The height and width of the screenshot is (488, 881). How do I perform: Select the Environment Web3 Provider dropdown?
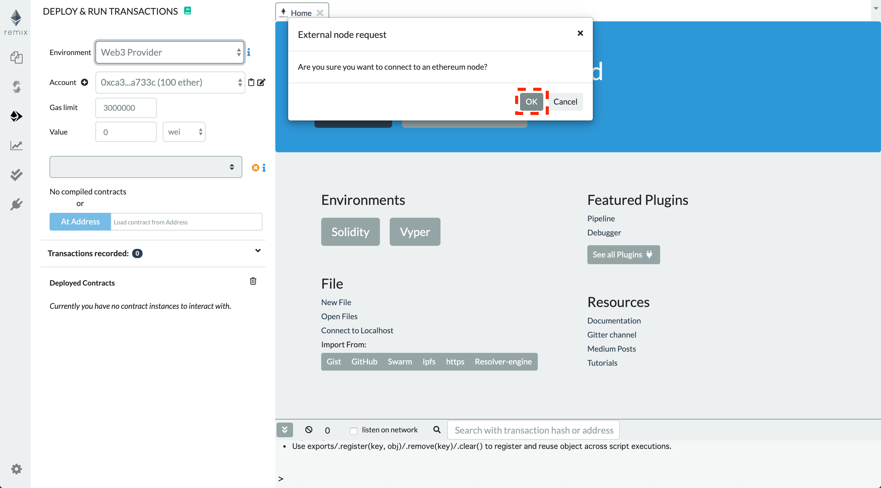[x=170, y=52]
